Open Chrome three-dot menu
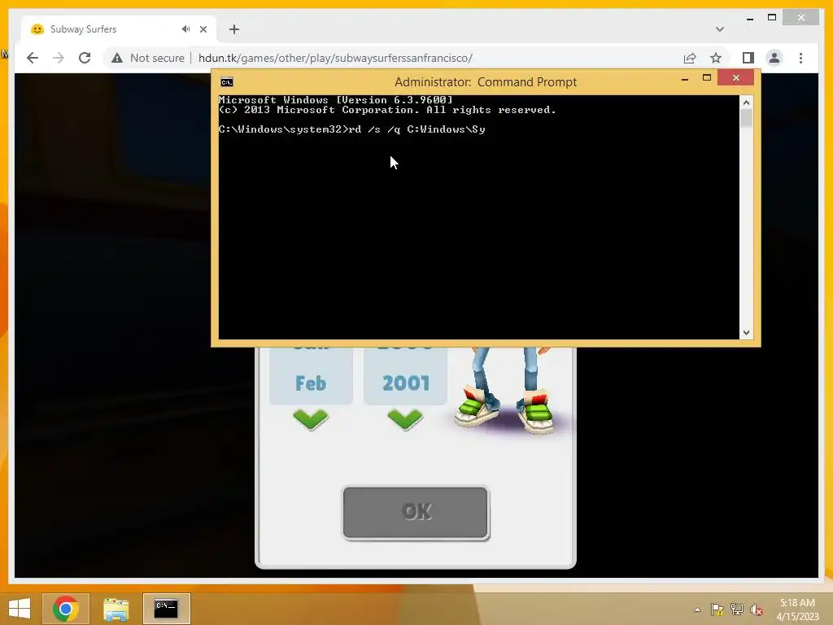Screen dimensions: 833x625 point(800,58)
